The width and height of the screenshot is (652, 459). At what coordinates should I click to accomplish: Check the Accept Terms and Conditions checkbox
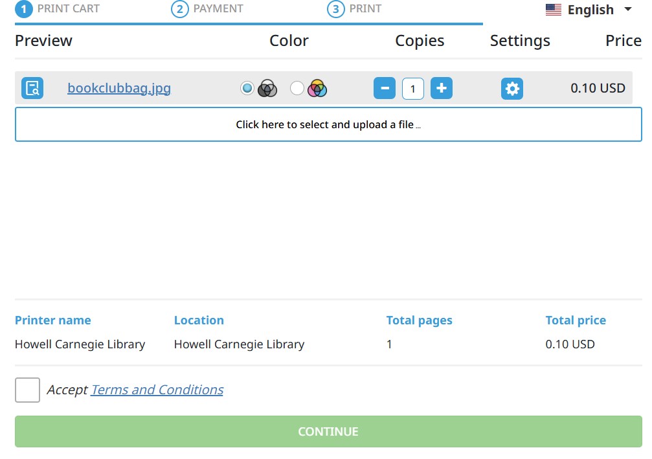point(27,389)
